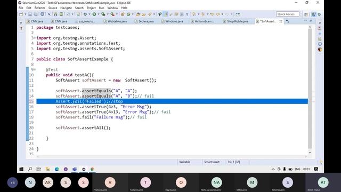Click the Smart Insert status entry
341x192 pixels.
pyautogui.click(x=212, y=162)
